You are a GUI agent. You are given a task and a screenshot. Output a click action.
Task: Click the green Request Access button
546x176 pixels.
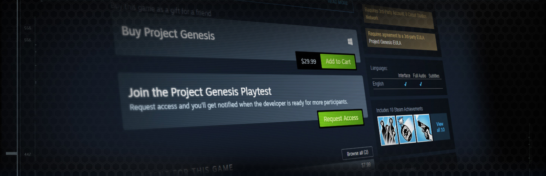pos(341,118)
